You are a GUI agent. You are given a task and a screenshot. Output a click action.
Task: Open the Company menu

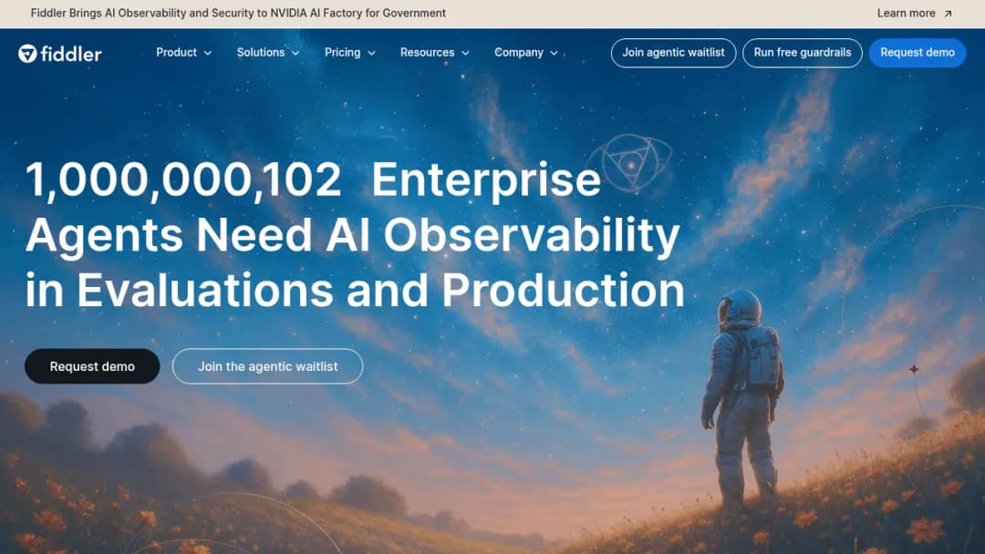526,53
